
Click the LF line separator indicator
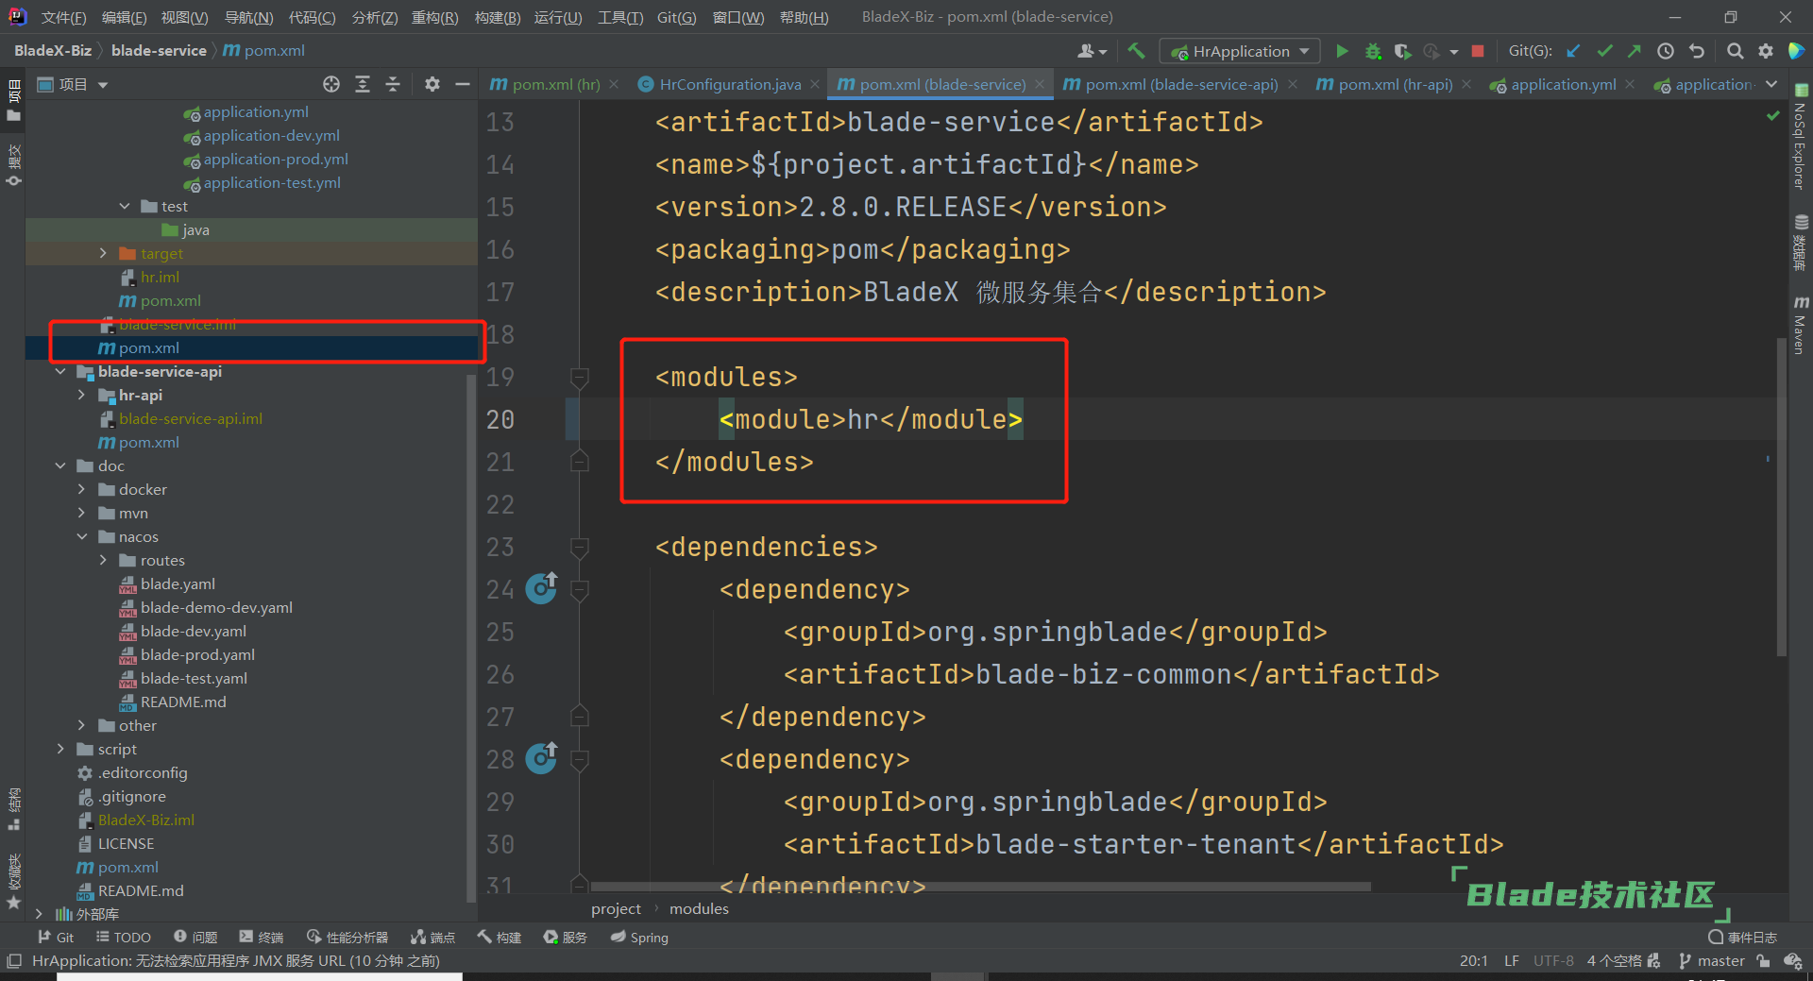point(1512,960)
